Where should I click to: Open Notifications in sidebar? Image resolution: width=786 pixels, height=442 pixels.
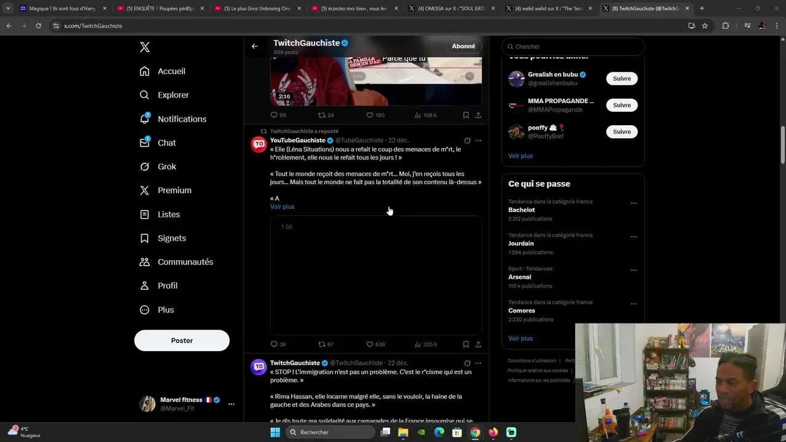(173, 119)
